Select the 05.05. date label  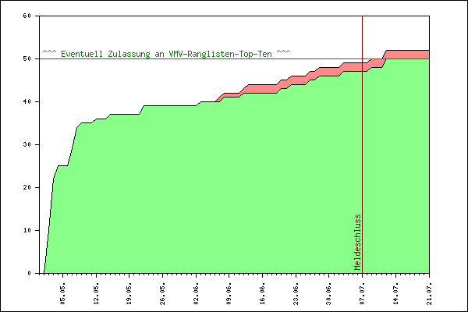62,294
